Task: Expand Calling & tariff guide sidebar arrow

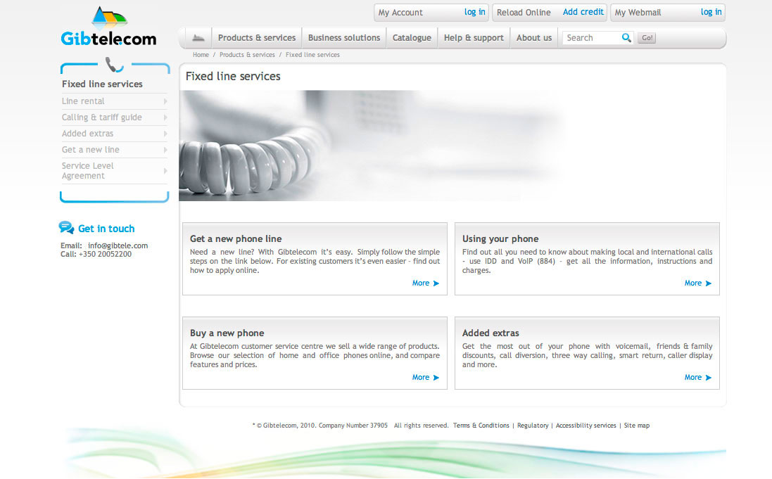Action: pyautogui.click(x=165, y=117)
